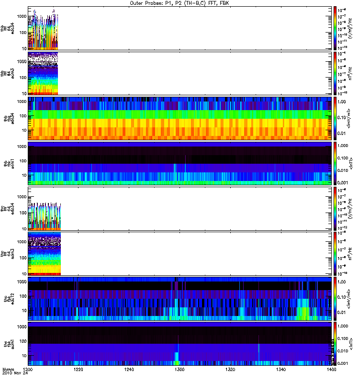Click the 1300 time axis label

pyautogui.click(x=179, y=369)
